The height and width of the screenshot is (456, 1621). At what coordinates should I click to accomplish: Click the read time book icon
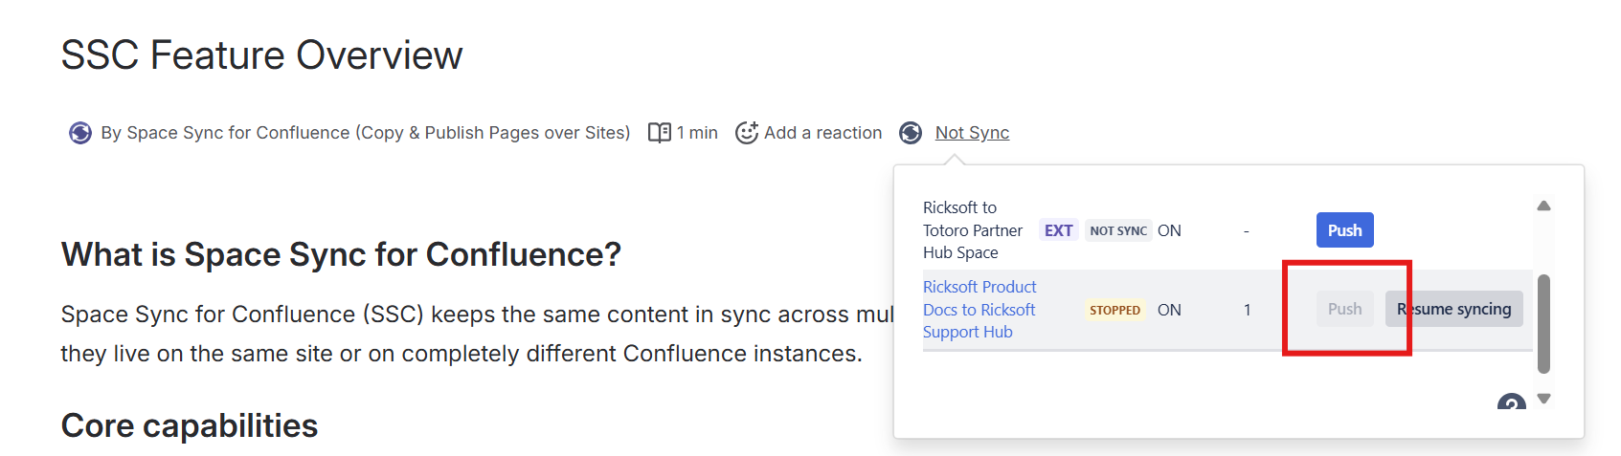pos(660,133)
